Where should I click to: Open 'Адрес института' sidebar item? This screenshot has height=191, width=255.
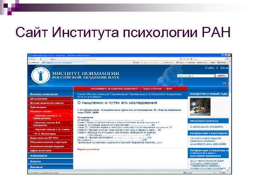coord(50,151)
